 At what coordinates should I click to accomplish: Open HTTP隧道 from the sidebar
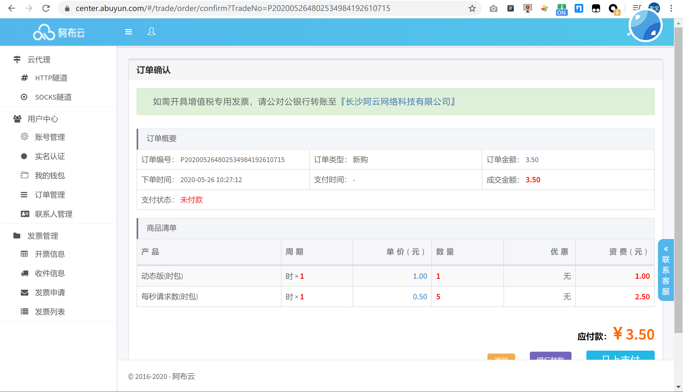[51, 78]
